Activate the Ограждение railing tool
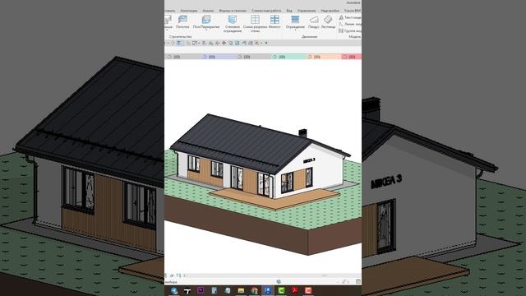This screenshot has height=296, width=526. 295,22
